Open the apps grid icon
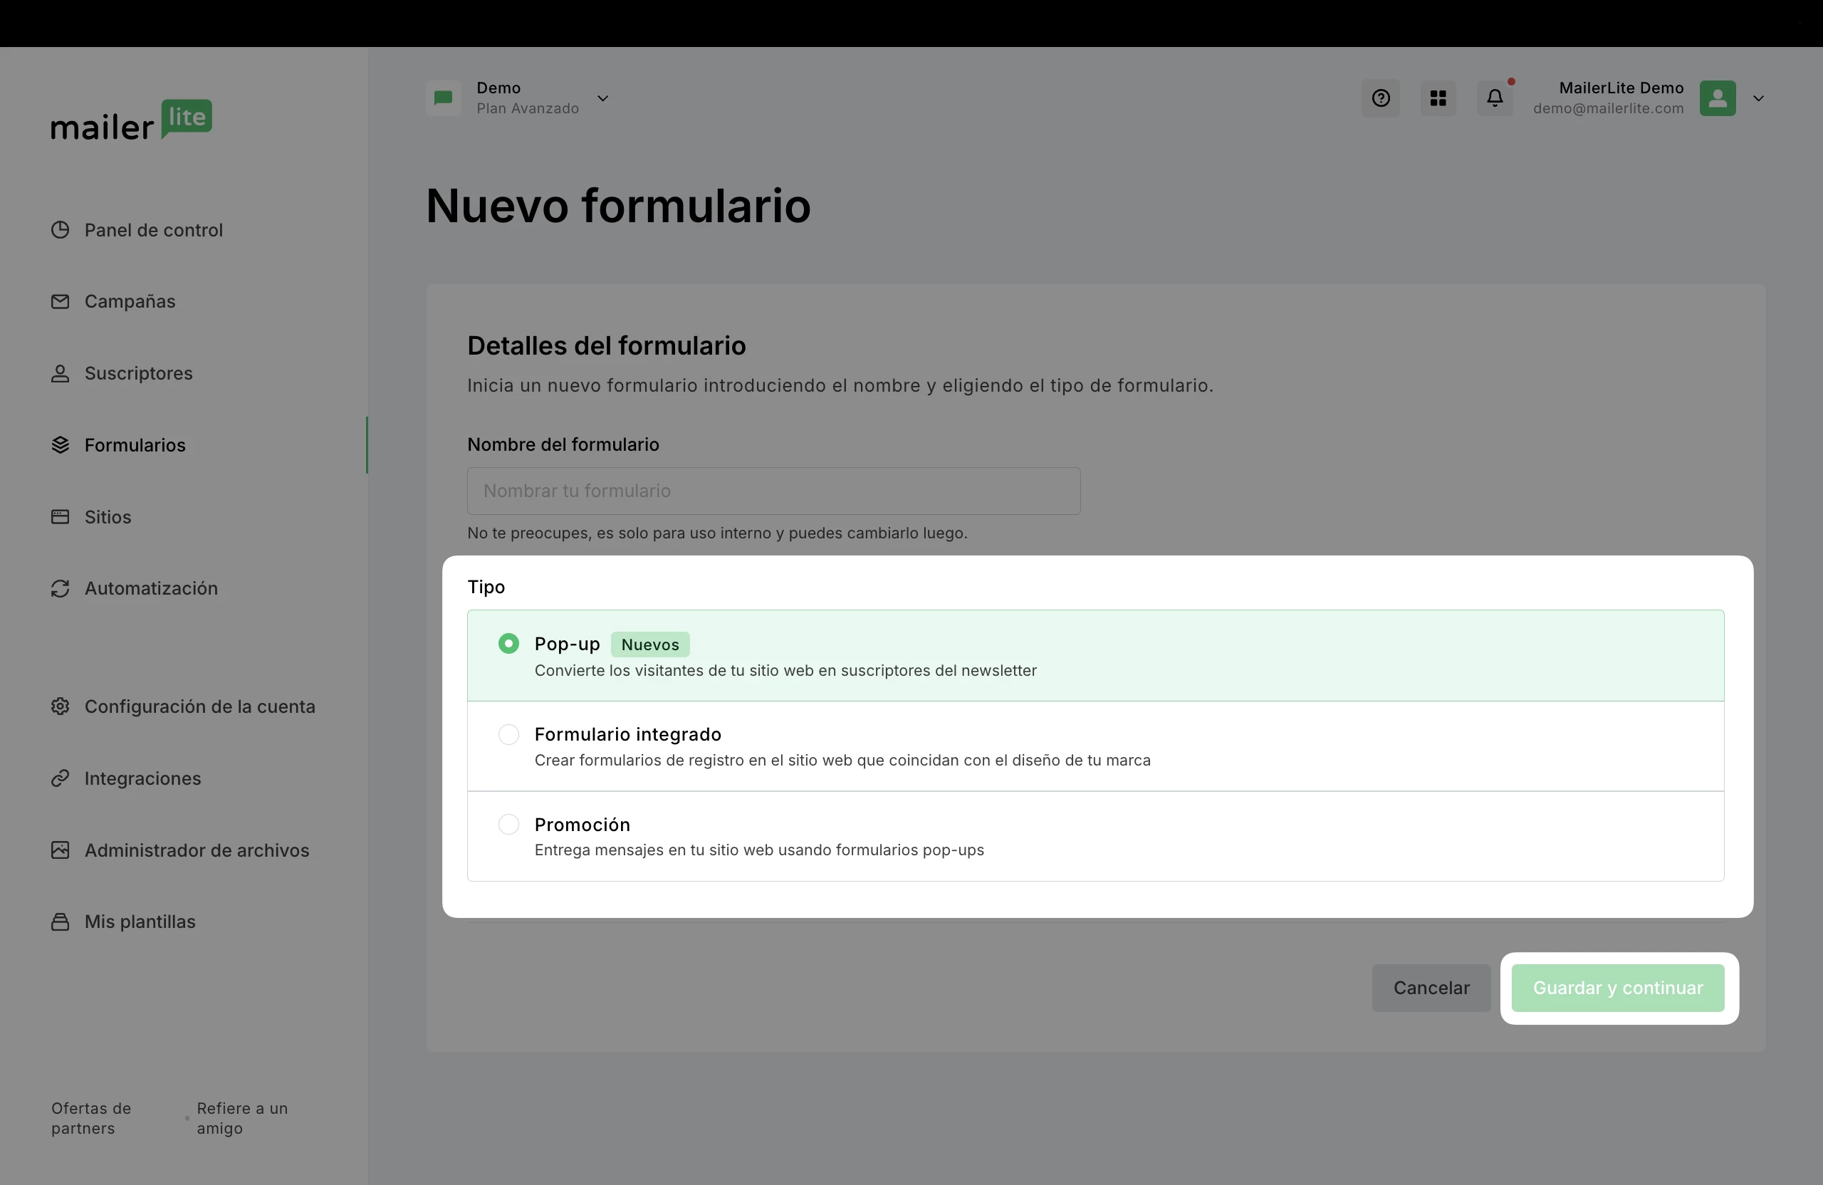Image resolution: width=1823 pixels, height=1185 pixels. (x=1438, y=98)
